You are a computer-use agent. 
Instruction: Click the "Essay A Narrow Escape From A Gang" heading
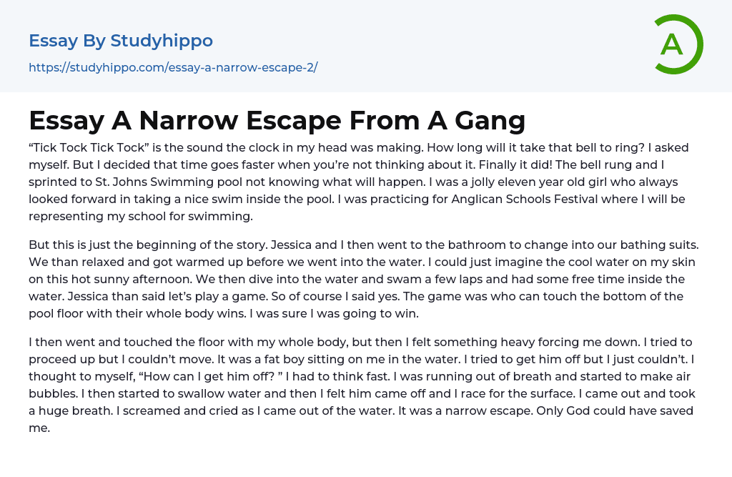click(x=277, y=120)
